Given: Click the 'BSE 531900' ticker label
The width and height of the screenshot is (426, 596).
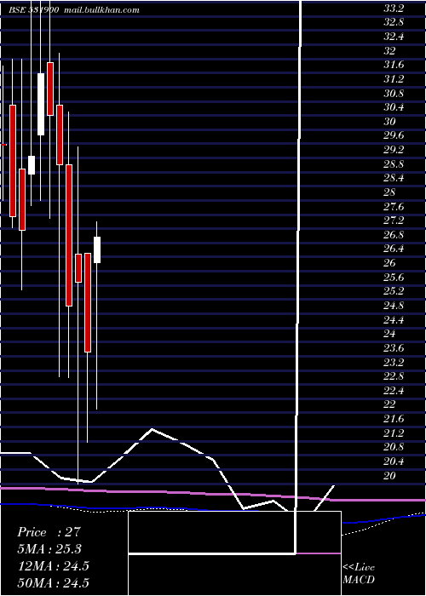Looking at the screenshot, I should [33, 10].
